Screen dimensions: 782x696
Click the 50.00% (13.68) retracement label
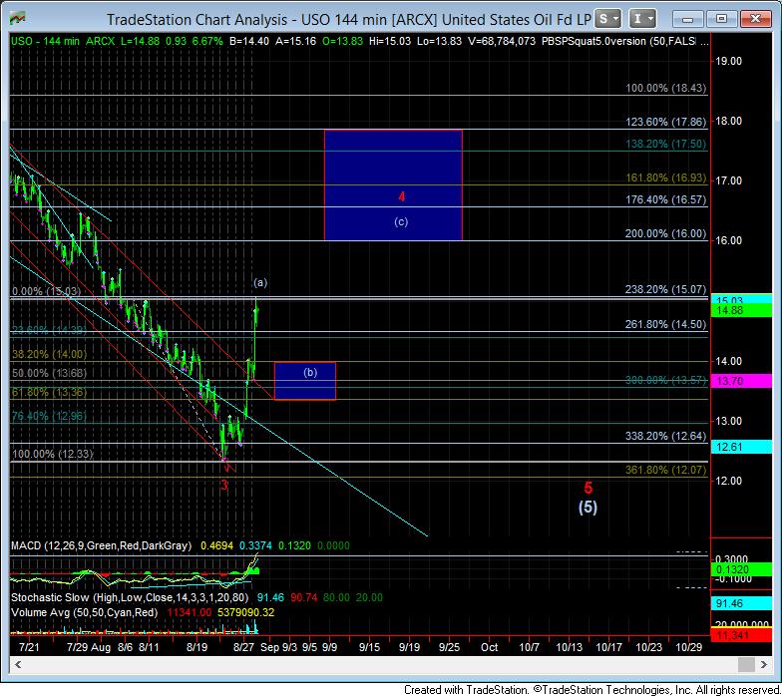pyautogui.click(x=50, y=373)
